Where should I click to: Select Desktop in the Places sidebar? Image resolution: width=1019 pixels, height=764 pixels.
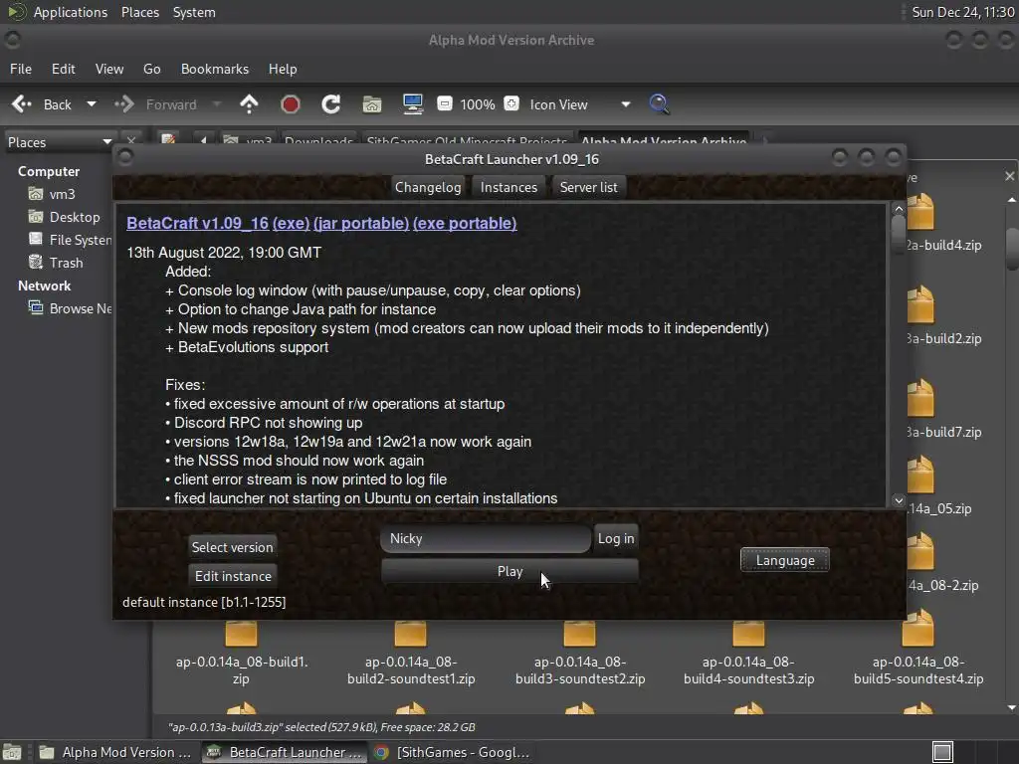(x=65, y=217)
